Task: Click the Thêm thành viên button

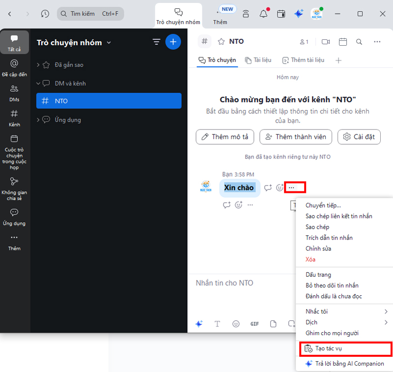Action: pyautogui.click(x=296, y=137)
